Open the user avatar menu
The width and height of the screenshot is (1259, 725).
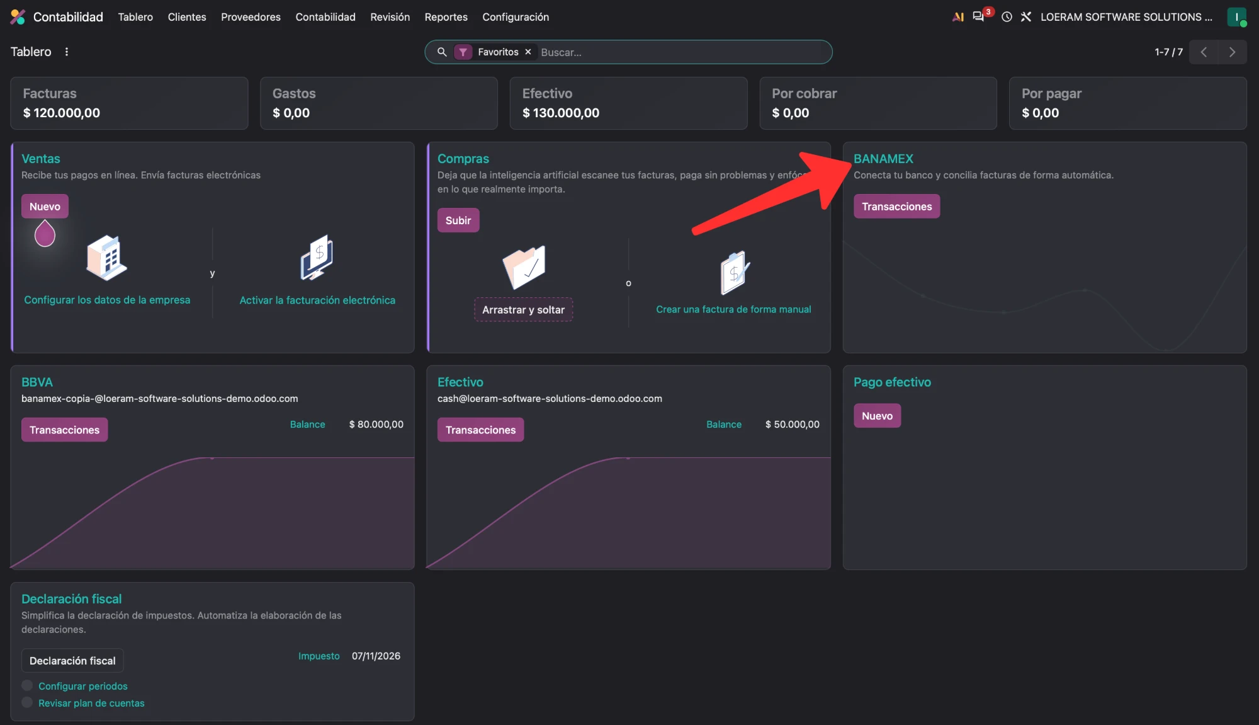coord(1236,17)
